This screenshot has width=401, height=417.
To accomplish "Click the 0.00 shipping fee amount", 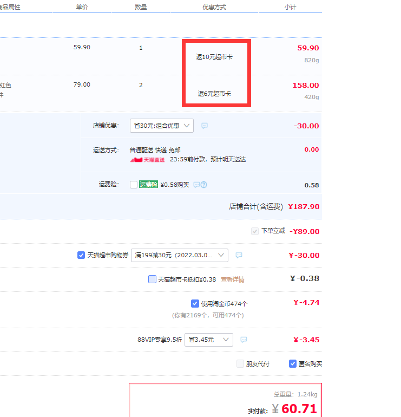I will pyautogui.click(x=312, y=149).
